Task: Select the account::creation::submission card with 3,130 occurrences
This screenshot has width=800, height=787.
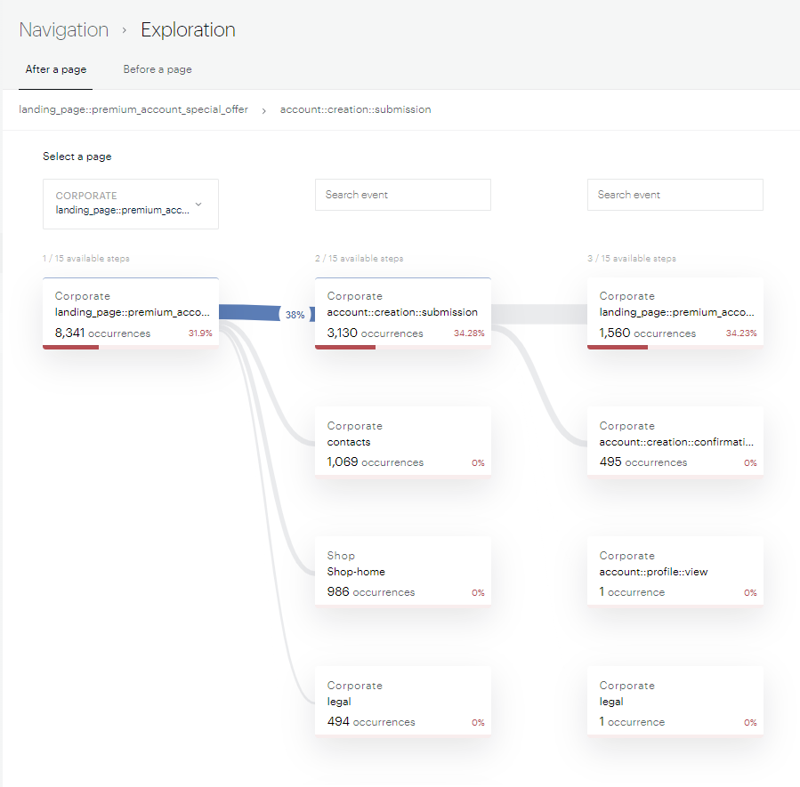Action: [402, 313]
